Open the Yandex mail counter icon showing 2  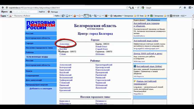coord(68,16)
